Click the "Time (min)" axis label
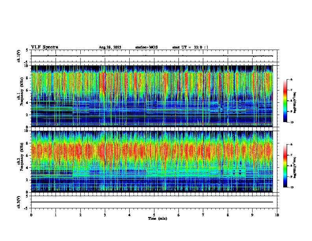 pos(158,219)
